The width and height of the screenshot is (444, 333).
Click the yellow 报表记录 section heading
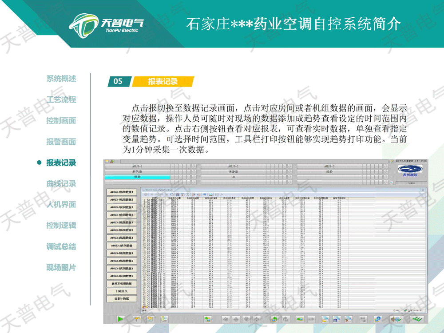[x=163, y=82]
